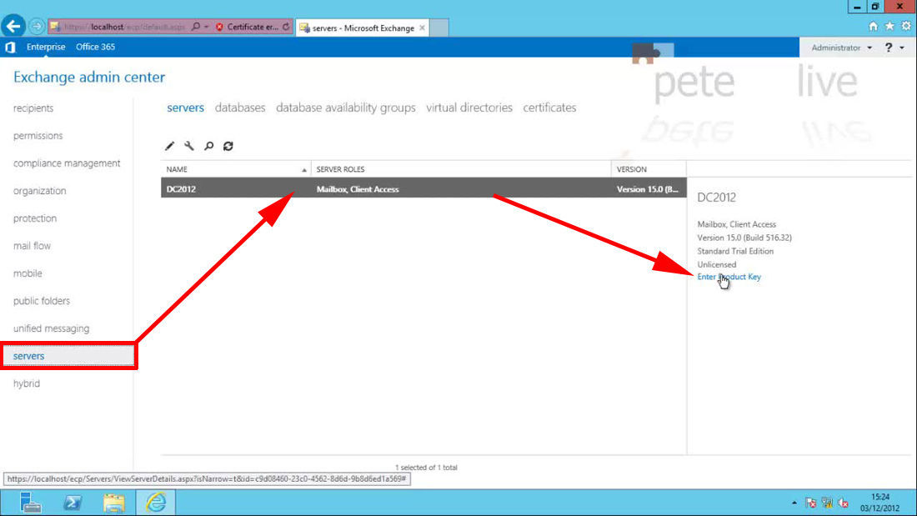The height and width of the screenshot is (516, 917).
Task: Click the Enter Product Key link
Action: pyautogui.click(x=729, y=277)
